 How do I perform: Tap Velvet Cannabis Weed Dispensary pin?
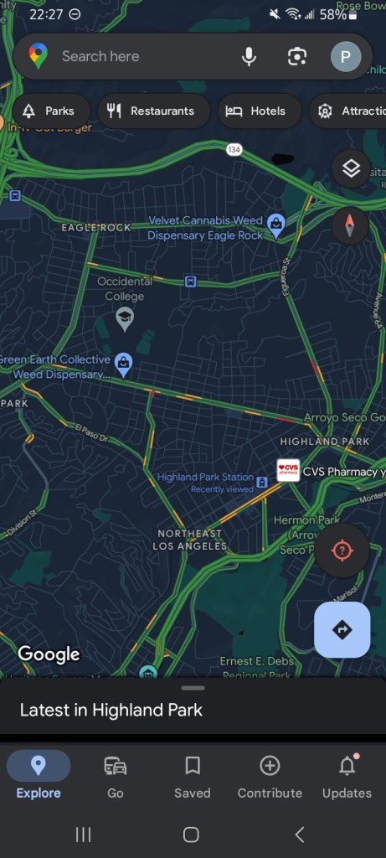(x=276, y=225)
